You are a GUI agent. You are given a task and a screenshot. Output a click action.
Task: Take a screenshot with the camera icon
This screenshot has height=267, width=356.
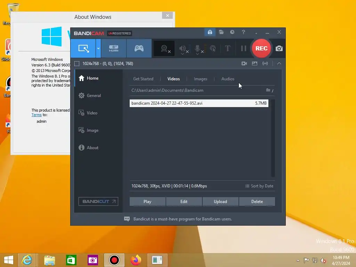click(279, 48)
